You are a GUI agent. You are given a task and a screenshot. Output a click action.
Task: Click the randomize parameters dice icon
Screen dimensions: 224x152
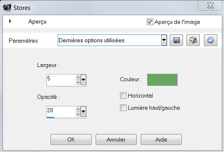coord(193,40)
